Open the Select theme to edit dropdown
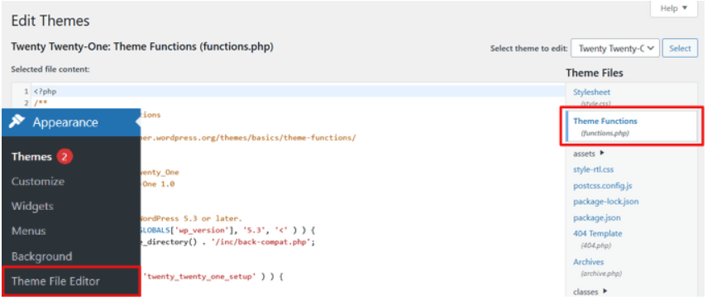 [x=615, y=48]
